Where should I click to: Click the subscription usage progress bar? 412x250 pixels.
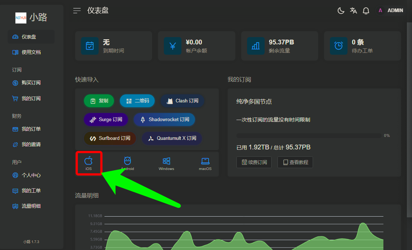(x=309, y=135)
